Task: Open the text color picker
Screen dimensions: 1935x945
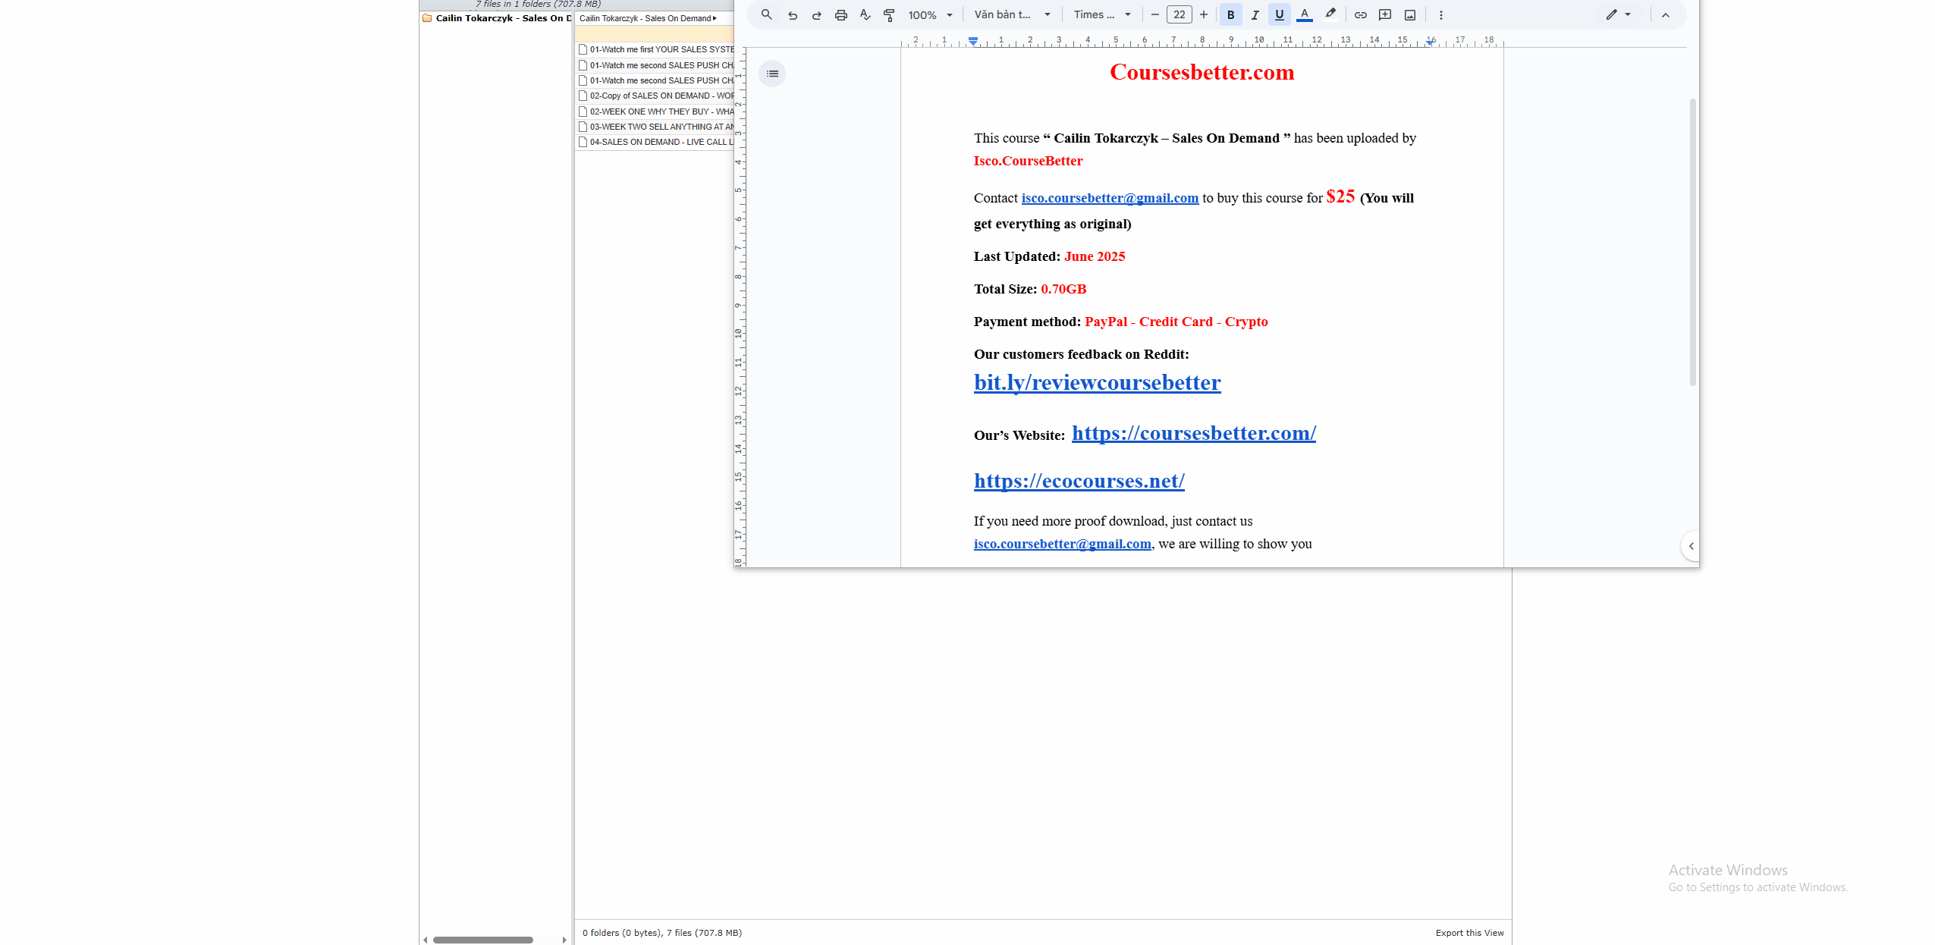Action: click(1304, 15)
